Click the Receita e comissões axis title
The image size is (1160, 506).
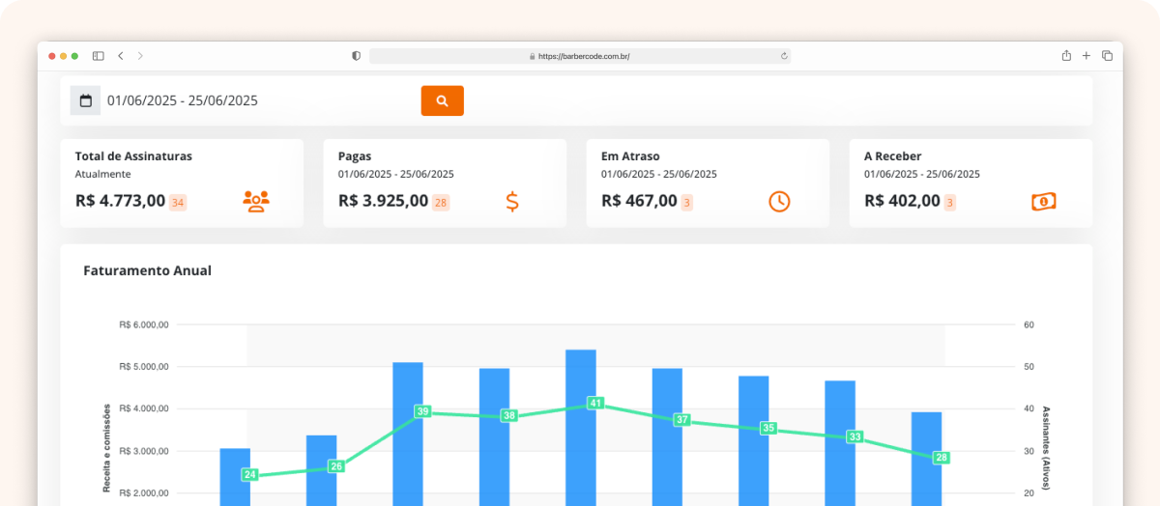pyautogui.click(x=107, y=448)
